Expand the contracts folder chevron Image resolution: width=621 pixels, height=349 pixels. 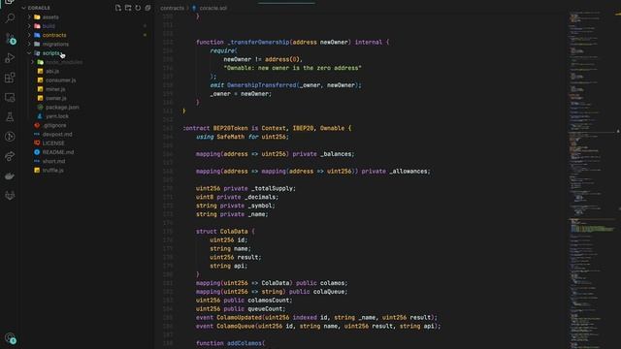coord(29,35)
